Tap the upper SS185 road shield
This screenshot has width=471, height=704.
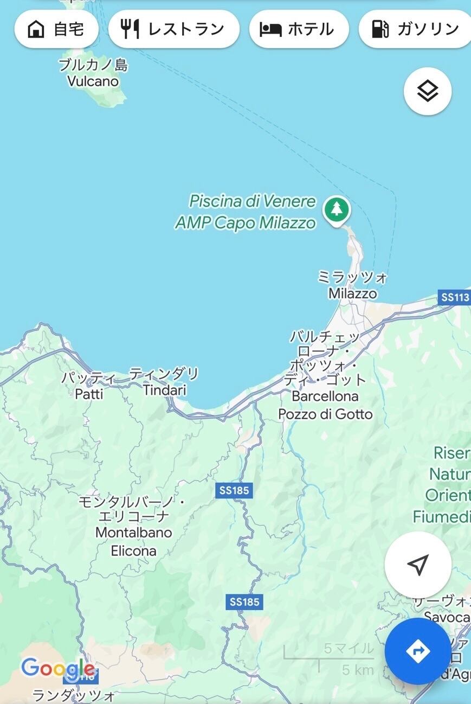coord(234,490)
